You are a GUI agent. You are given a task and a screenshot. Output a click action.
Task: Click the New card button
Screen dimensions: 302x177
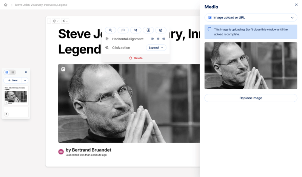point(13,80)
